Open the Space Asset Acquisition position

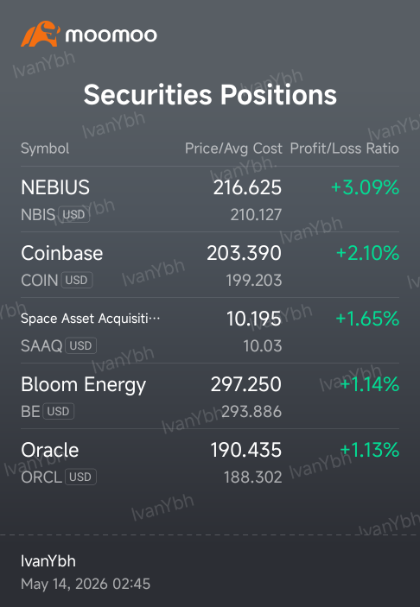tap(210, 331)
